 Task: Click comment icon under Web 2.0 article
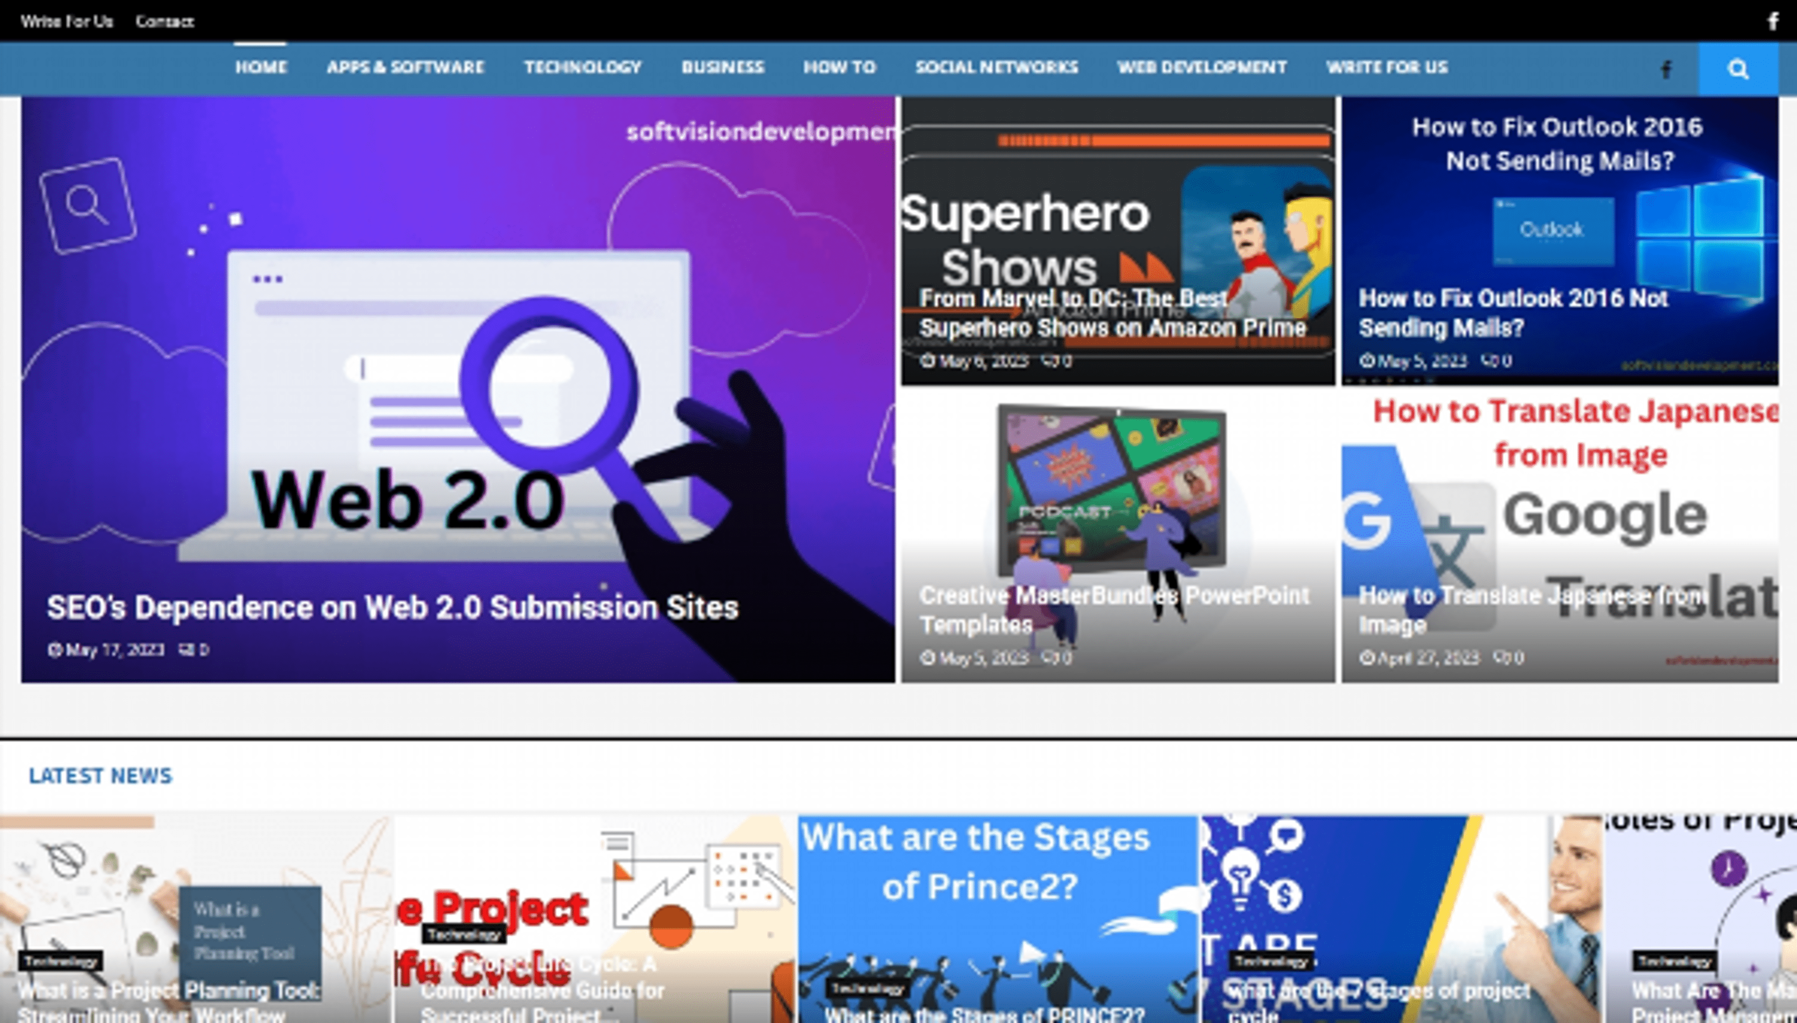click(186, 650)
